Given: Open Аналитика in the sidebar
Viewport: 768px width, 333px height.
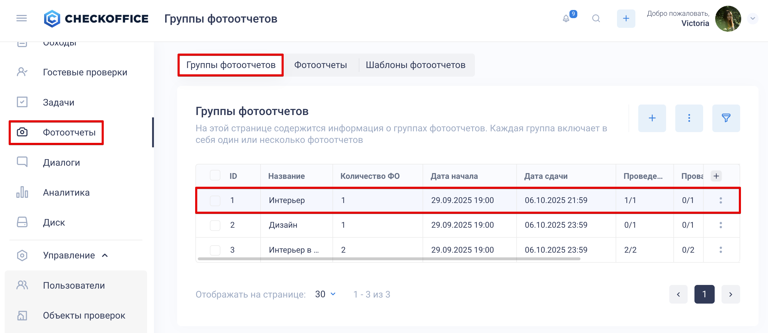Looking at the screenshot, I should (x=66, y=192).
